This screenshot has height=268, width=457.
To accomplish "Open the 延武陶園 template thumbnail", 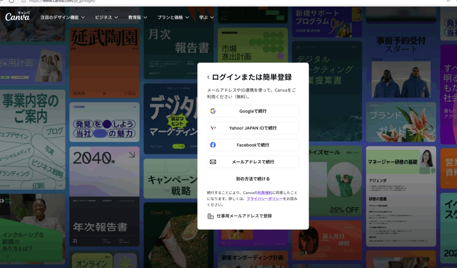I will (104, 62).
